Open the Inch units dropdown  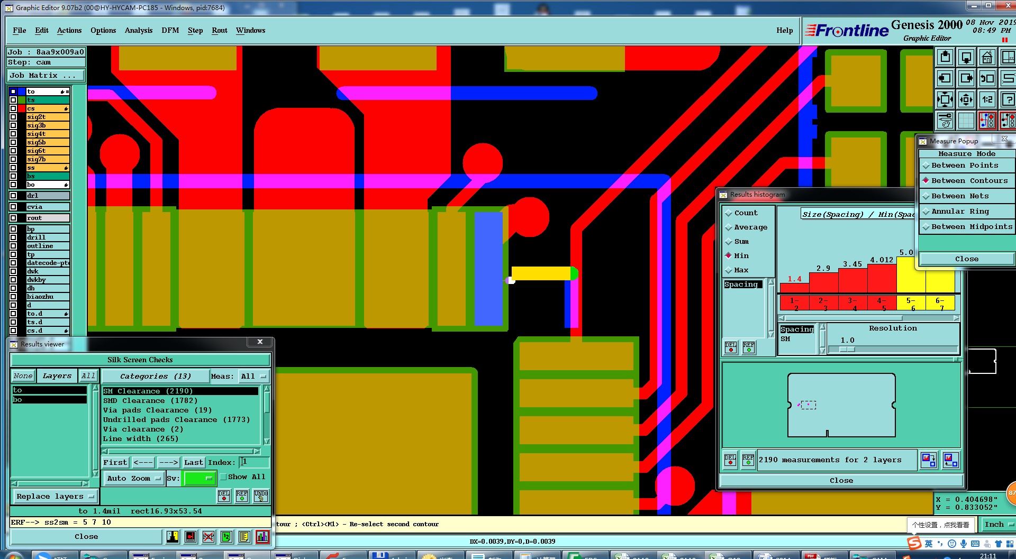(998, 525)
